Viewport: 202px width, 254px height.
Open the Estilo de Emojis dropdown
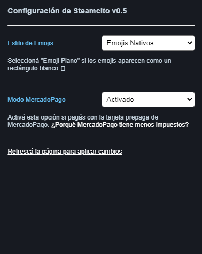tap(148, 43)
